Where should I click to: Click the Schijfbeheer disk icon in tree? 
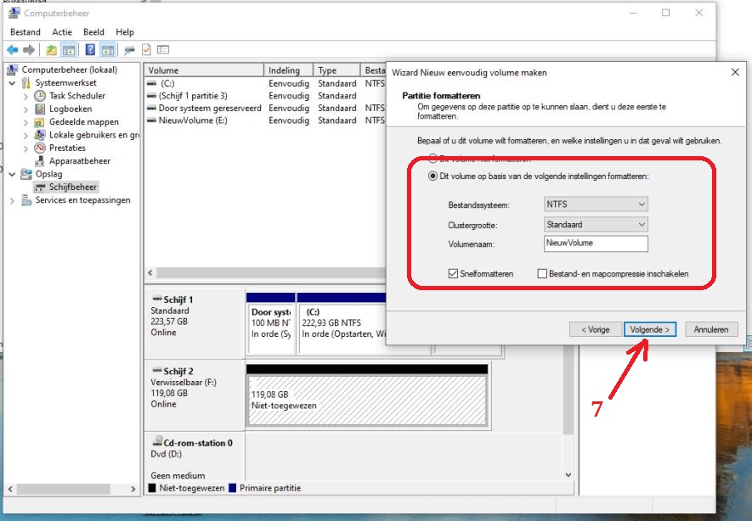coord(41,187)
